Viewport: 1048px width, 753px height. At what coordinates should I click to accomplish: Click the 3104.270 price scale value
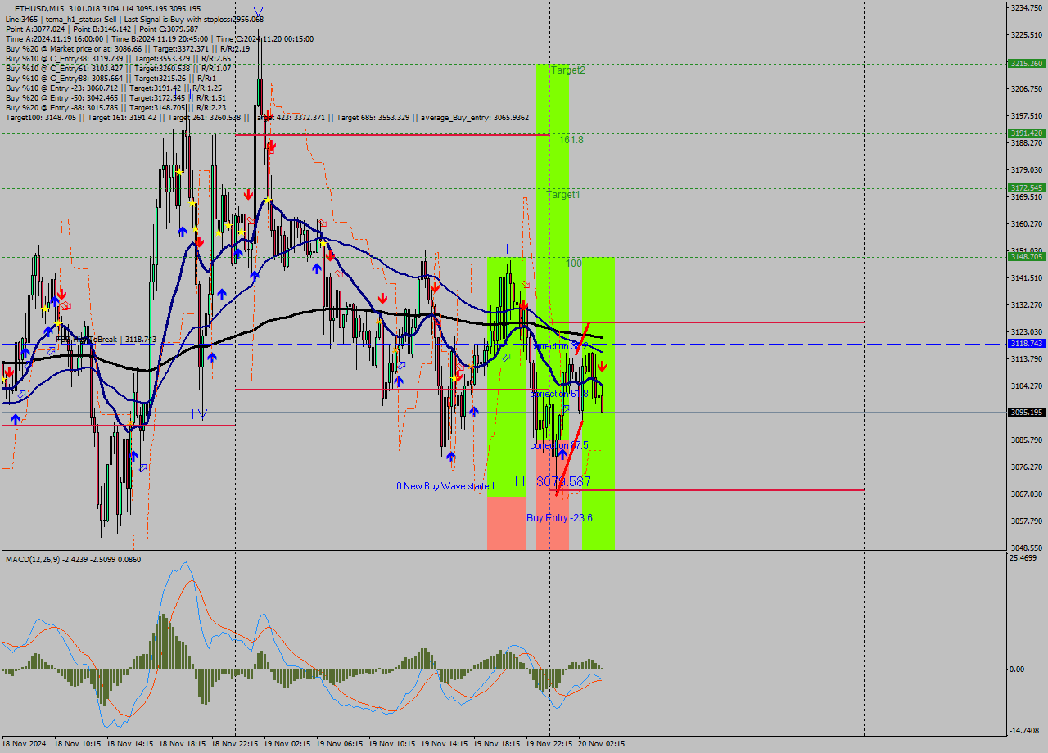[x=1027, y=386]
